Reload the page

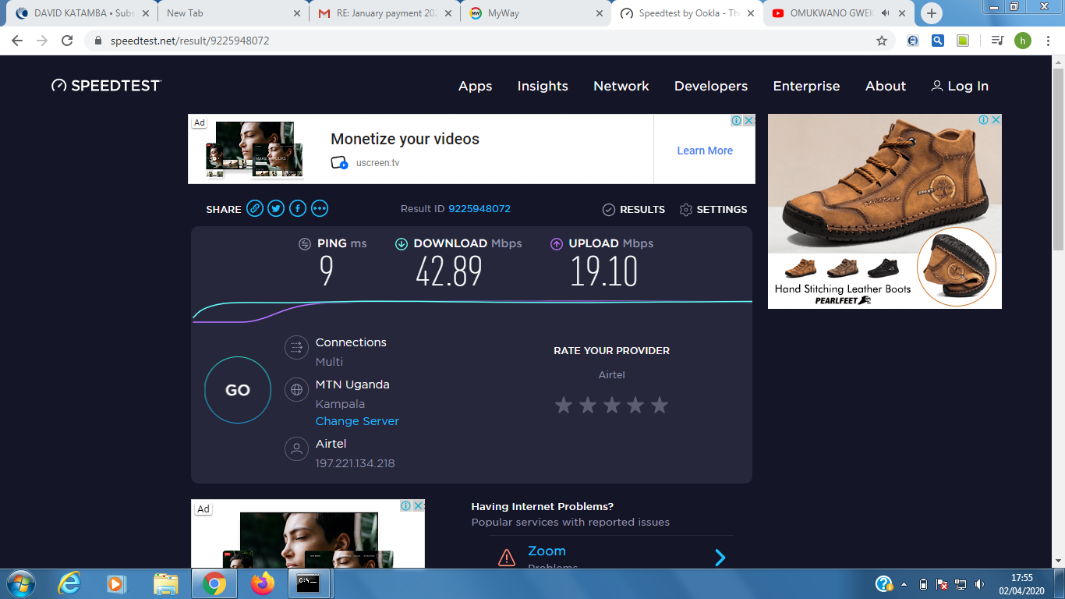[x=67, y=41]
